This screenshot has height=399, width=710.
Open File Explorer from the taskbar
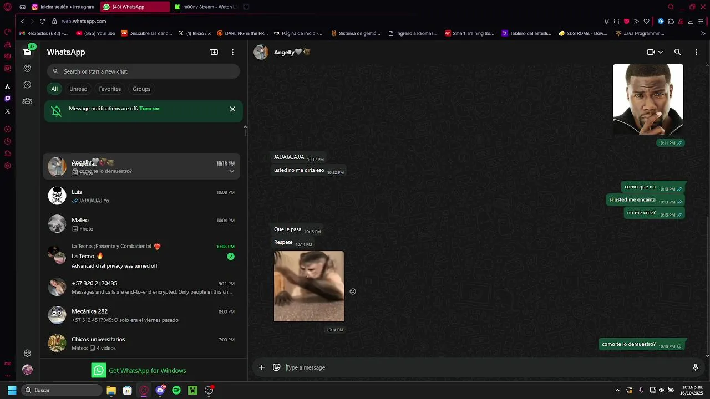click(111, 390)
